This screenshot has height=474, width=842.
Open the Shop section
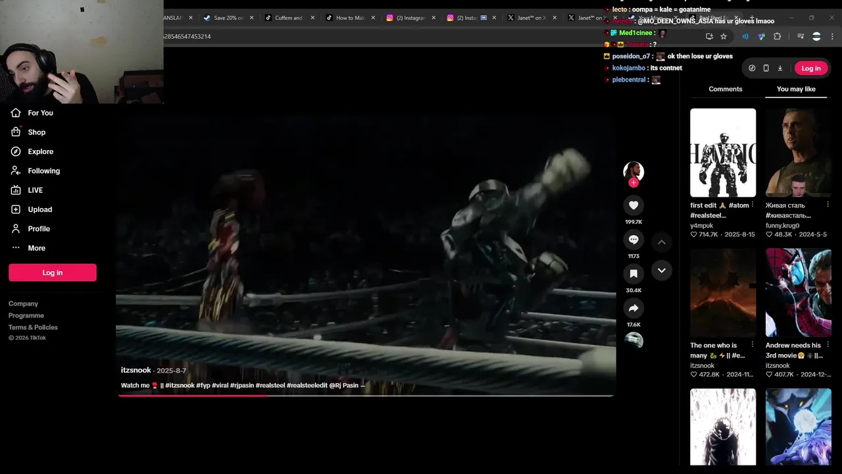[x=28, y=132]
